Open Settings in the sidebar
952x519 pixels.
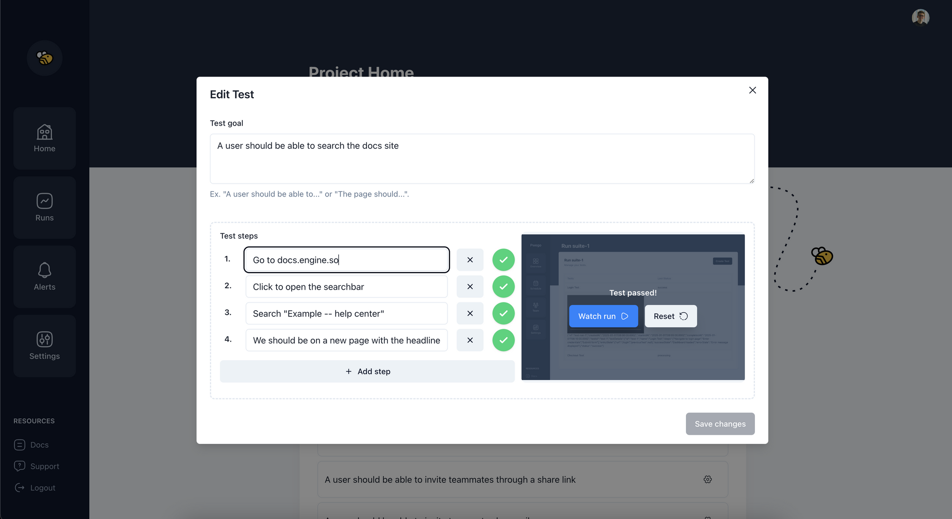pyautogui.click(x=44, y=346)
